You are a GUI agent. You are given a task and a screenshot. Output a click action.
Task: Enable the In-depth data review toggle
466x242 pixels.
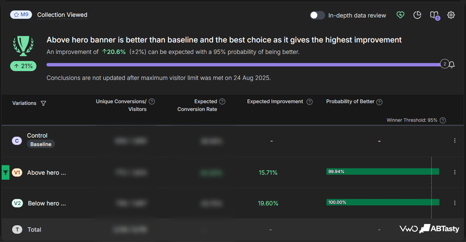pos(317,15)
